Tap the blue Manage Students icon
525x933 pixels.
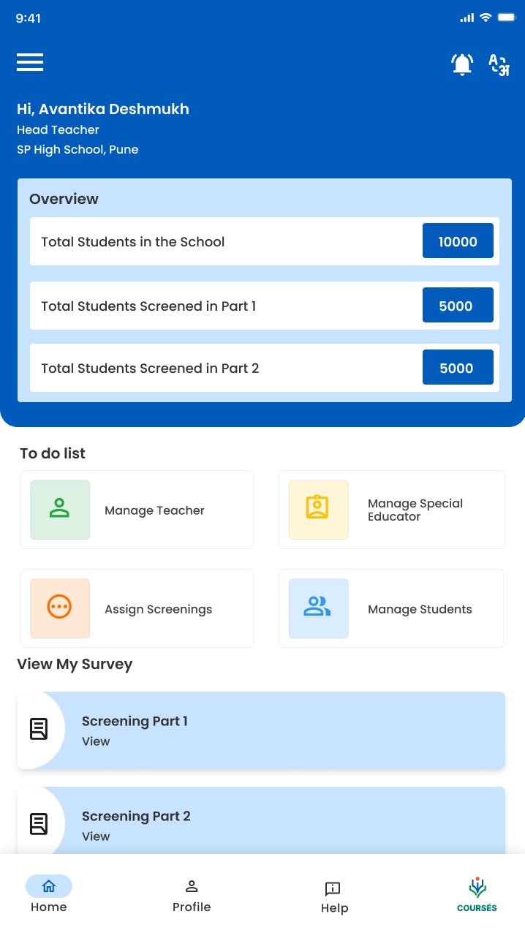318,608
